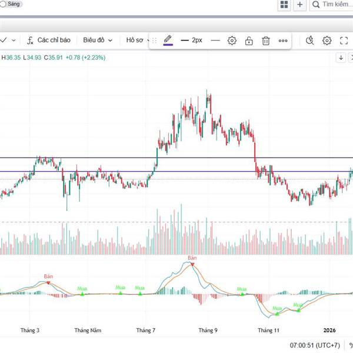The width and height of the screenshot is (353, 353).
Task: Click the grid layout icon
Action: [x=284, y=5]
